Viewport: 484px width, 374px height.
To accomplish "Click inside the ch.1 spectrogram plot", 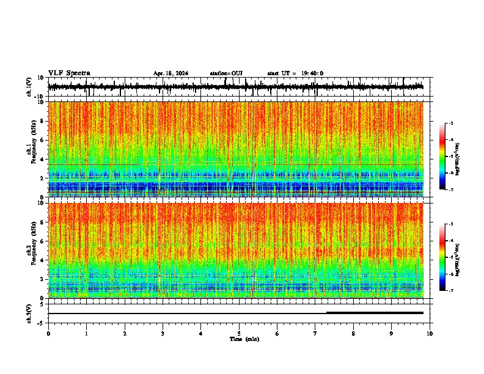I will (236, 149).
